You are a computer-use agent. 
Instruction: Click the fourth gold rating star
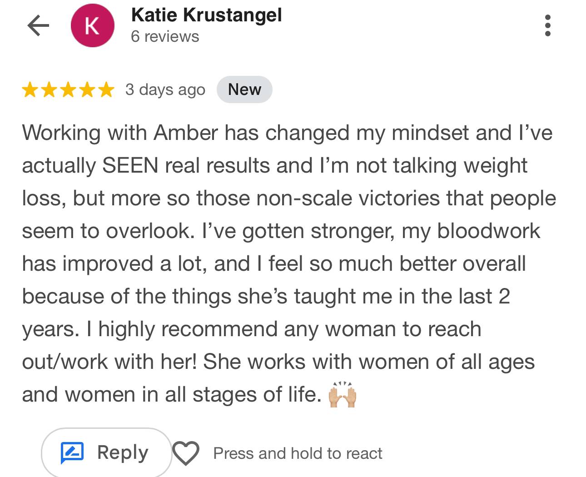(x=87, y=90)
